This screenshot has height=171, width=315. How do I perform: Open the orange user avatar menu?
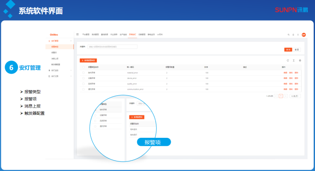(x=304, y=34)
